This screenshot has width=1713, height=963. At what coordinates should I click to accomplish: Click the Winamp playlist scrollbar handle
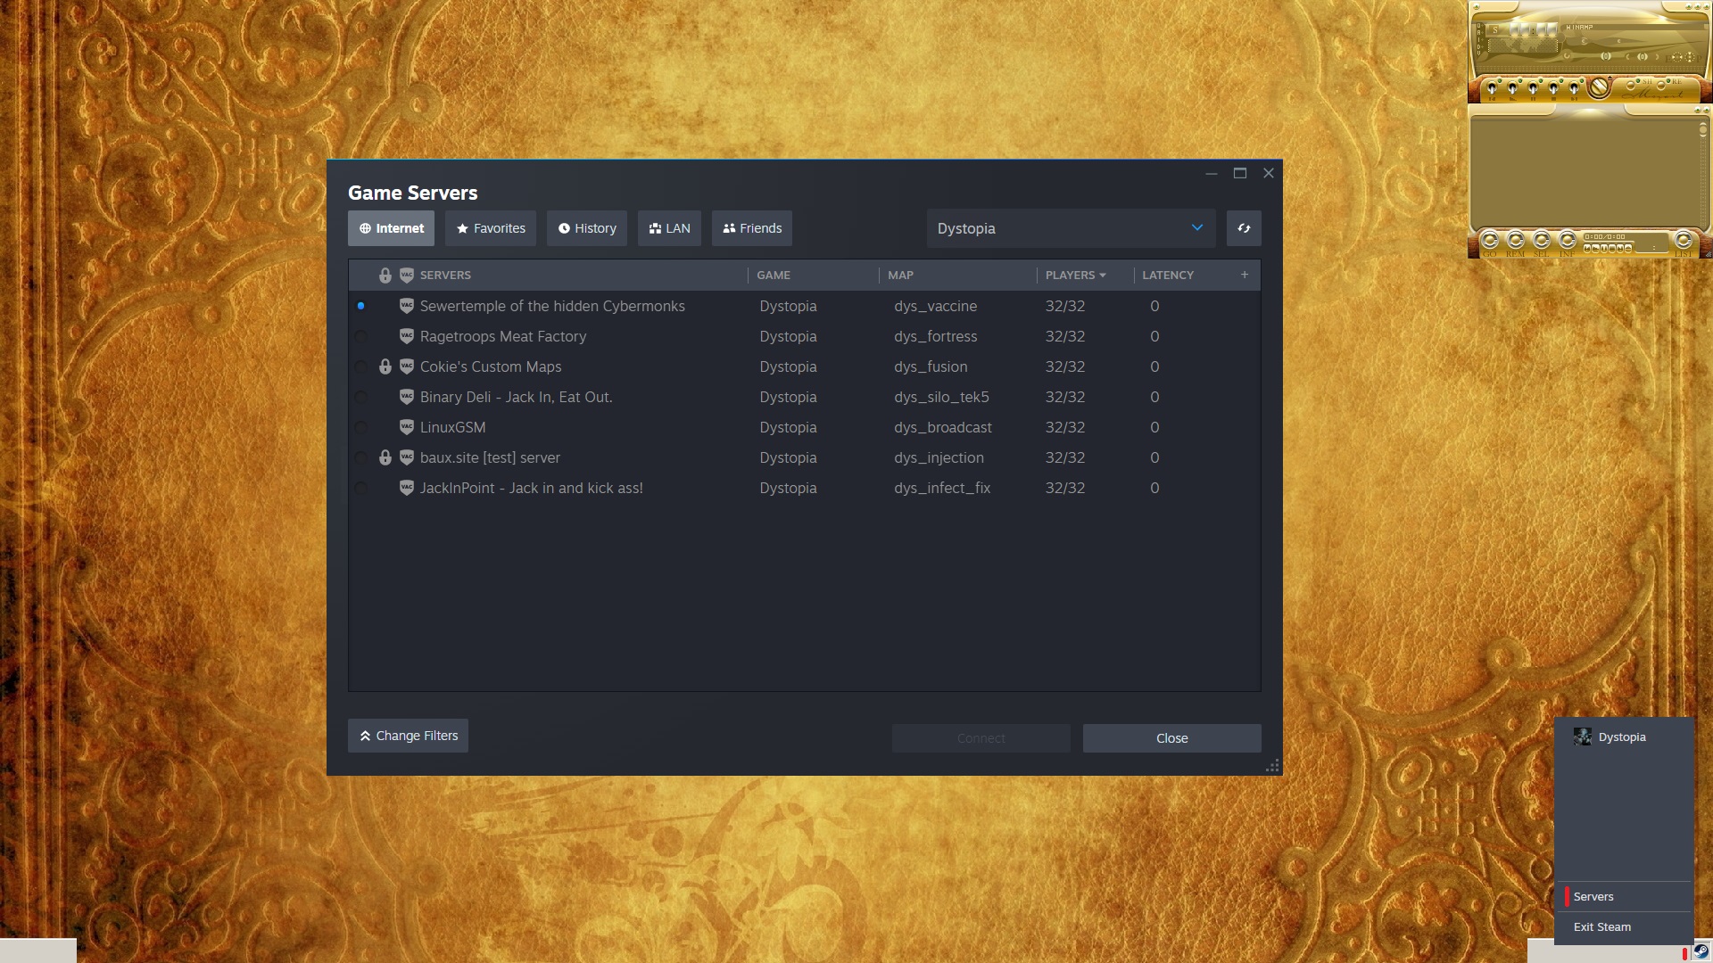point(1702,131)
